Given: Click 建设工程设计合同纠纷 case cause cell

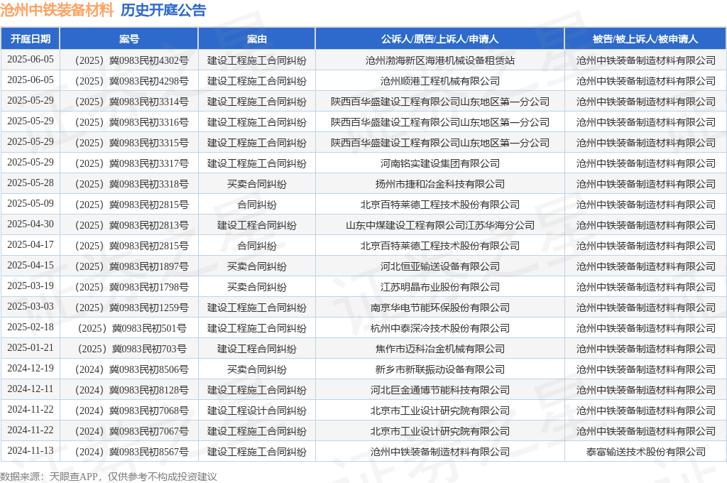Looking at the screenshot, I should click(x=257, y=411).
